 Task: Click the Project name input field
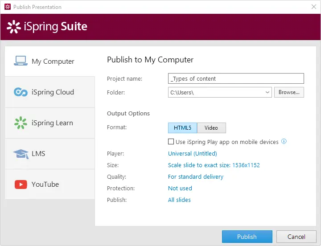click(236, 78)
